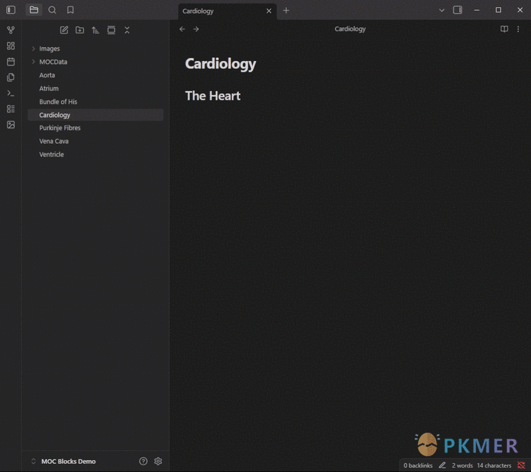
Task: Open templates icon in left ribbon
Action: pos(11,77)
